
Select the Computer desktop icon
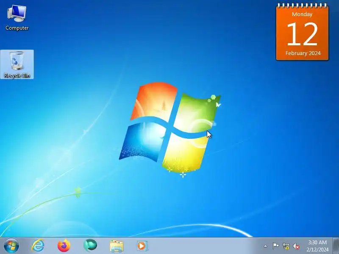[x=17, y=18]
